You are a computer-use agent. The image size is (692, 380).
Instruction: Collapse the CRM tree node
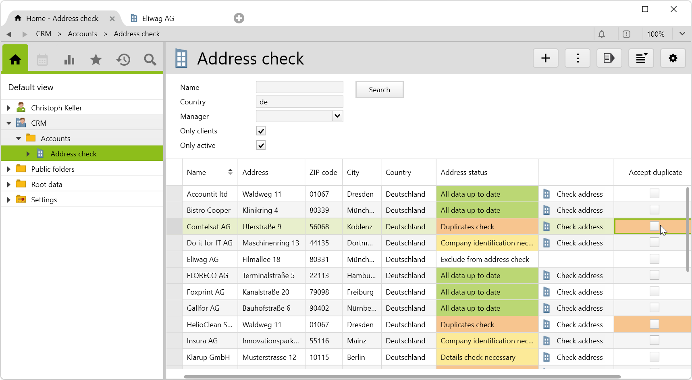pyautogui.click(x=9, y=123)
